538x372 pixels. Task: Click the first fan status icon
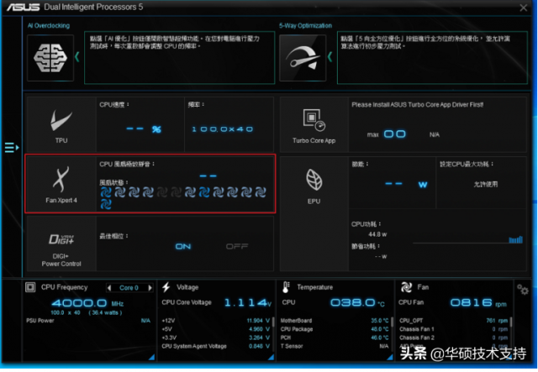click(x=106, y=192)
